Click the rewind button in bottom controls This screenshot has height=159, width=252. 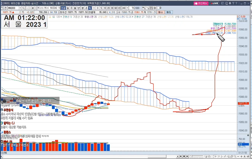point(181,156)
